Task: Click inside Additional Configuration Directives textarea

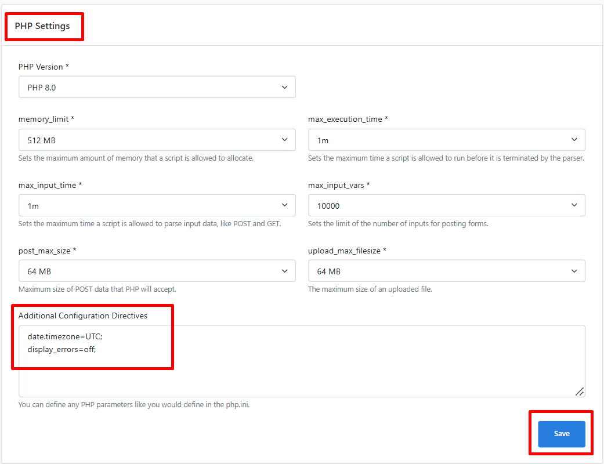Action: point(302,361)
